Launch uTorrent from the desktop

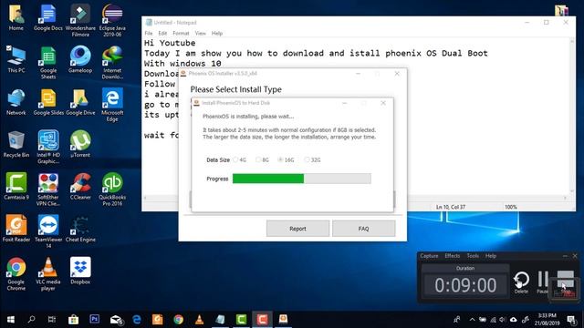tap(80, 144)
